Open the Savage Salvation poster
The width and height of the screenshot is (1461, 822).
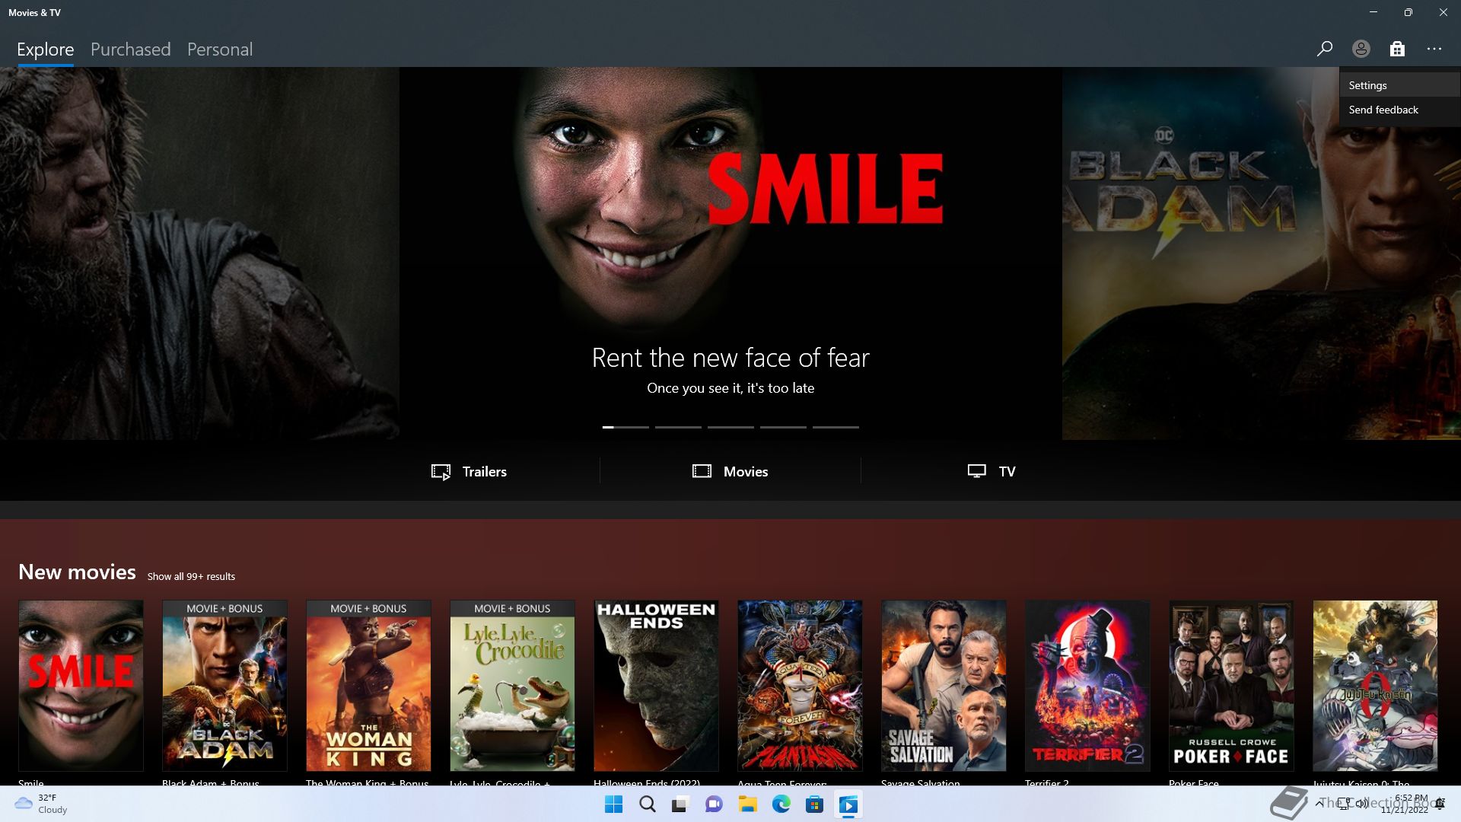(944, 686)
